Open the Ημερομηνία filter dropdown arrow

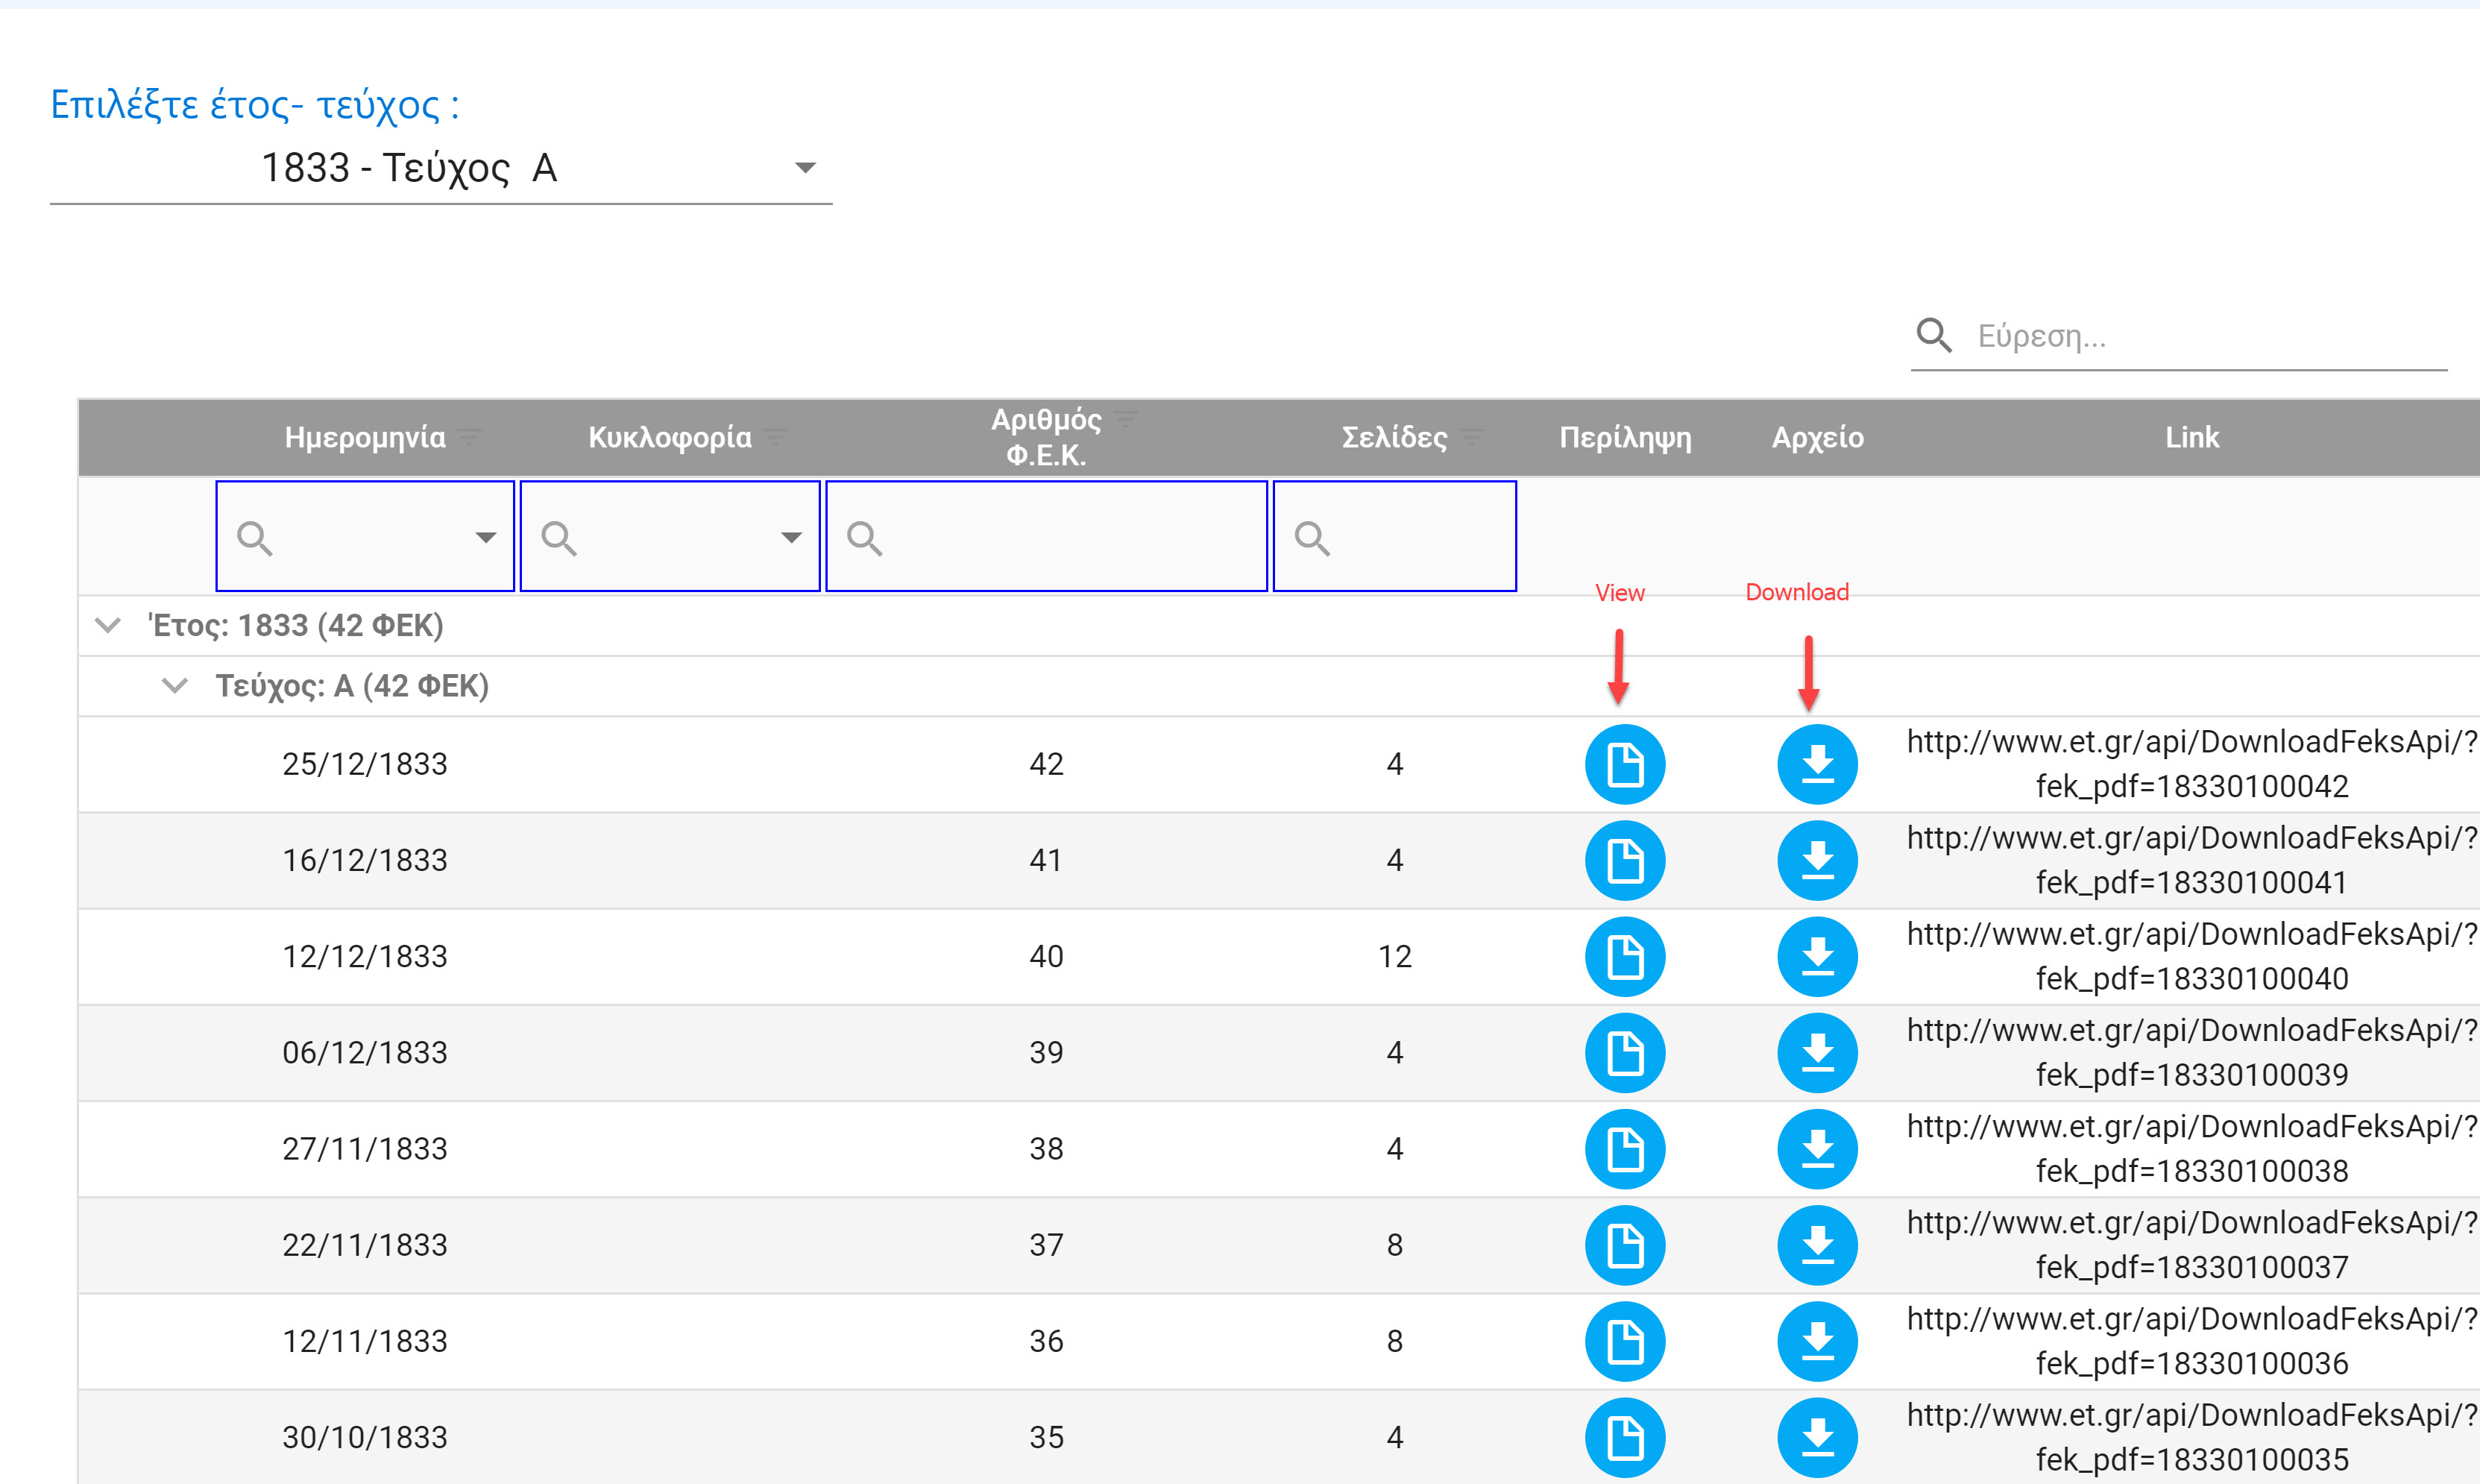[486, 538]
